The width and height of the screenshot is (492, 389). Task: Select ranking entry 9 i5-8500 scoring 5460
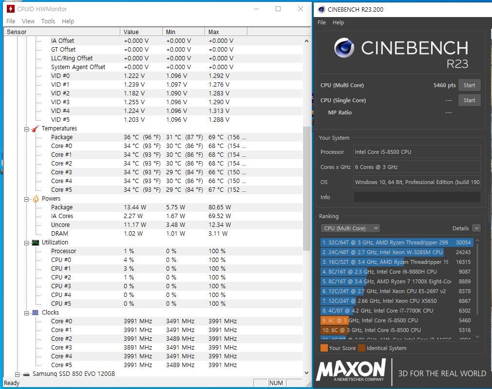397,320
